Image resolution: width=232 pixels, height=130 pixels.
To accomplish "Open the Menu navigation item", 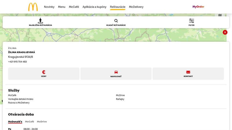I will 61,7.
